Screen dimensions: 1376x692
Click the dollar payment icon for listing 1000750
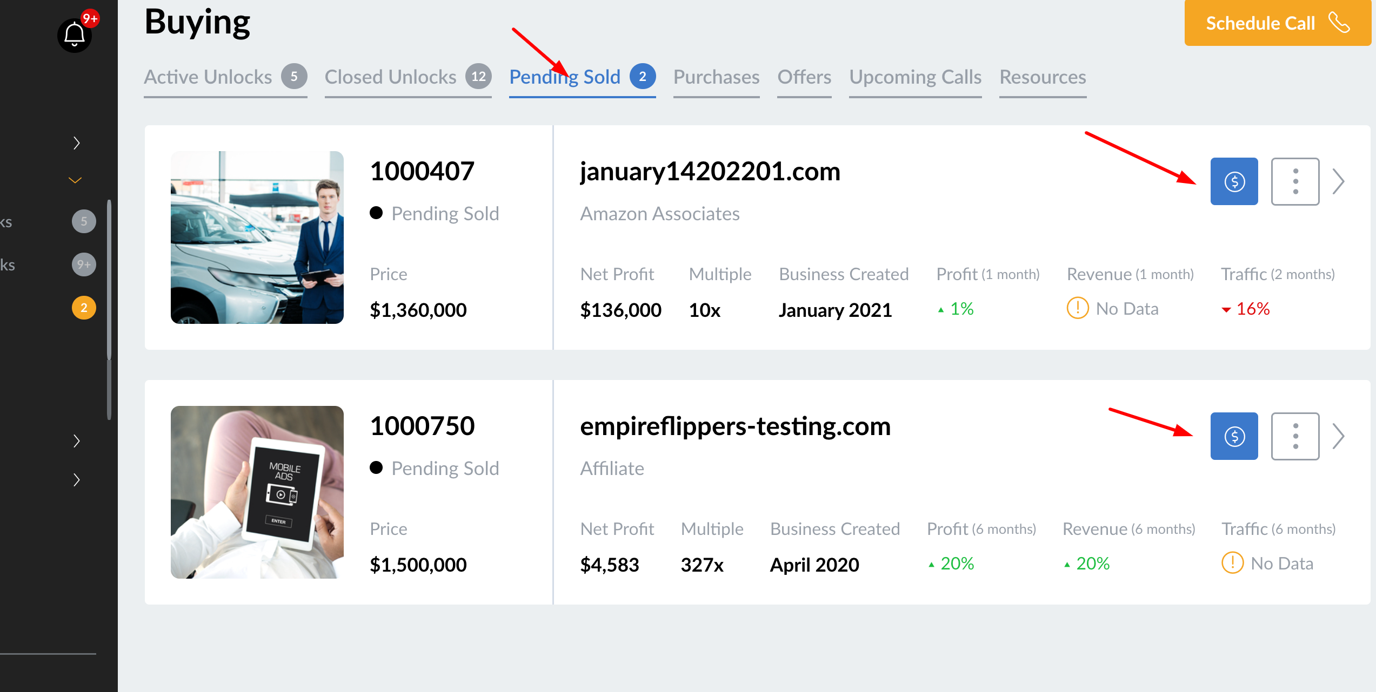click(1234, 436)
